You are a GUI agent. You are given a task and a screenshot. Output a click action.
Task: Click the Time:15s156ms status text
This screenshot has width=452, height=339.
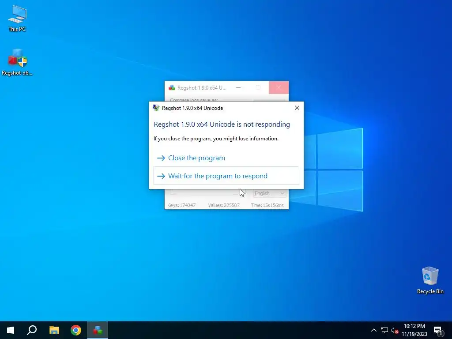tap(267, 205)
